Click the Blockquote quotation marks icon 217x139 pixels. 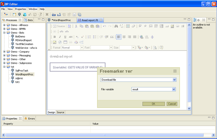pyautogui.click(x=112, y=37)
